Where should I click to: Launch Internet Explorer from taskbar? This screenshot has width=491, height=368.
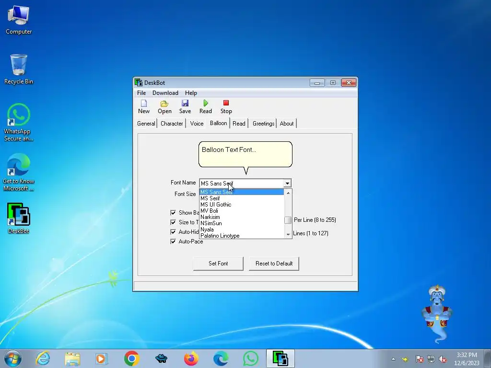click(x=43, y=358)
